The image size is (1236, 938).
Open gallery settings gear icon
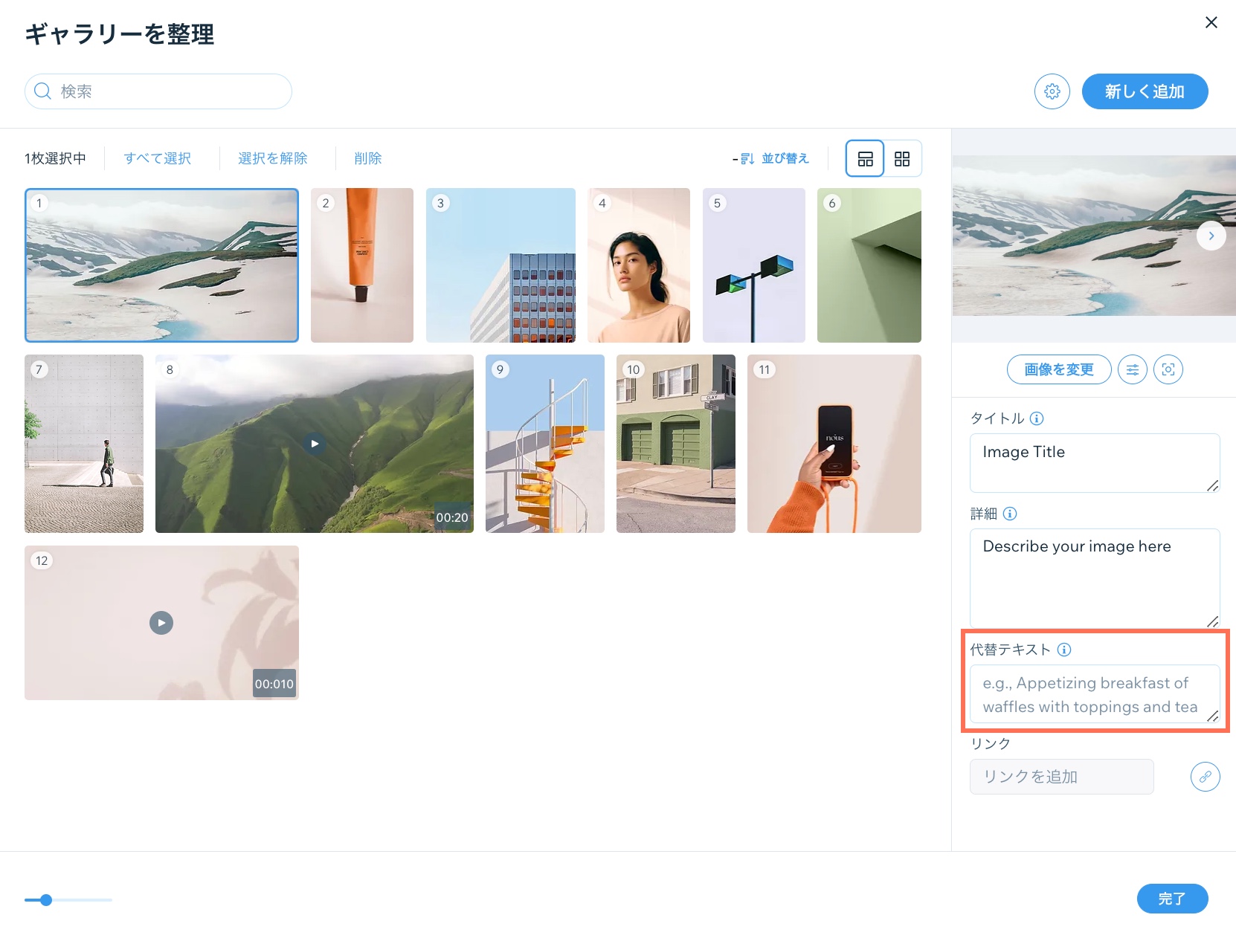click(x=1052, y=91)
